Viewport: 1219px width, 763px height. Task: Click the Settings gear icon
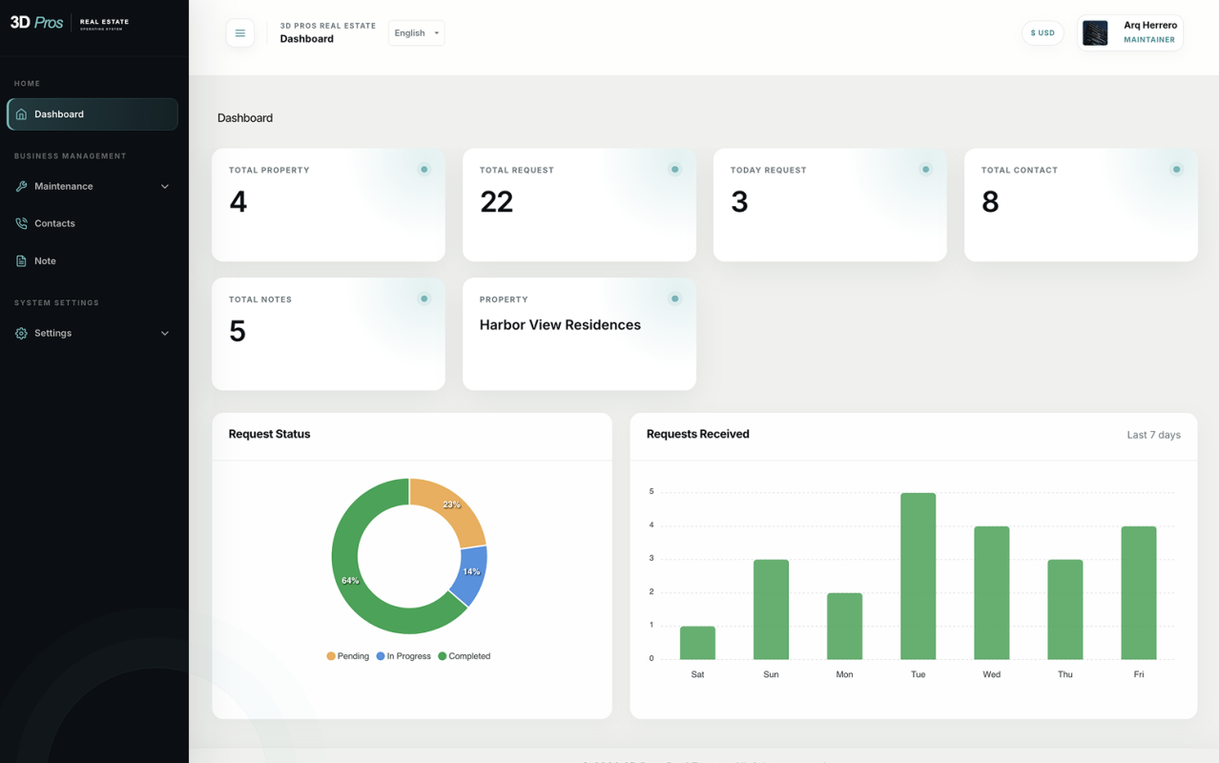click(x=21, y=333)
